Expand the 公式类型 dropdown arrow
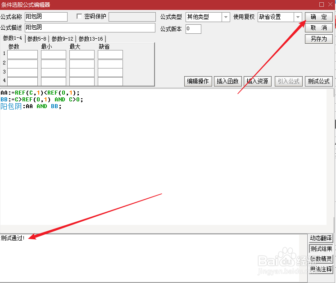The height and width of the screenshot is (283, 336). point(226,17)
